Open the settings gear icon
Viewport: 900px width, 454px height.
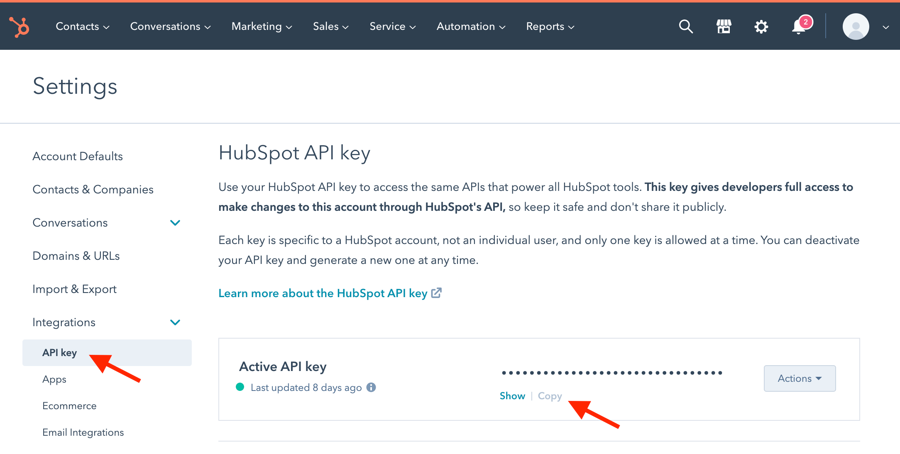(x=761, y=27)
